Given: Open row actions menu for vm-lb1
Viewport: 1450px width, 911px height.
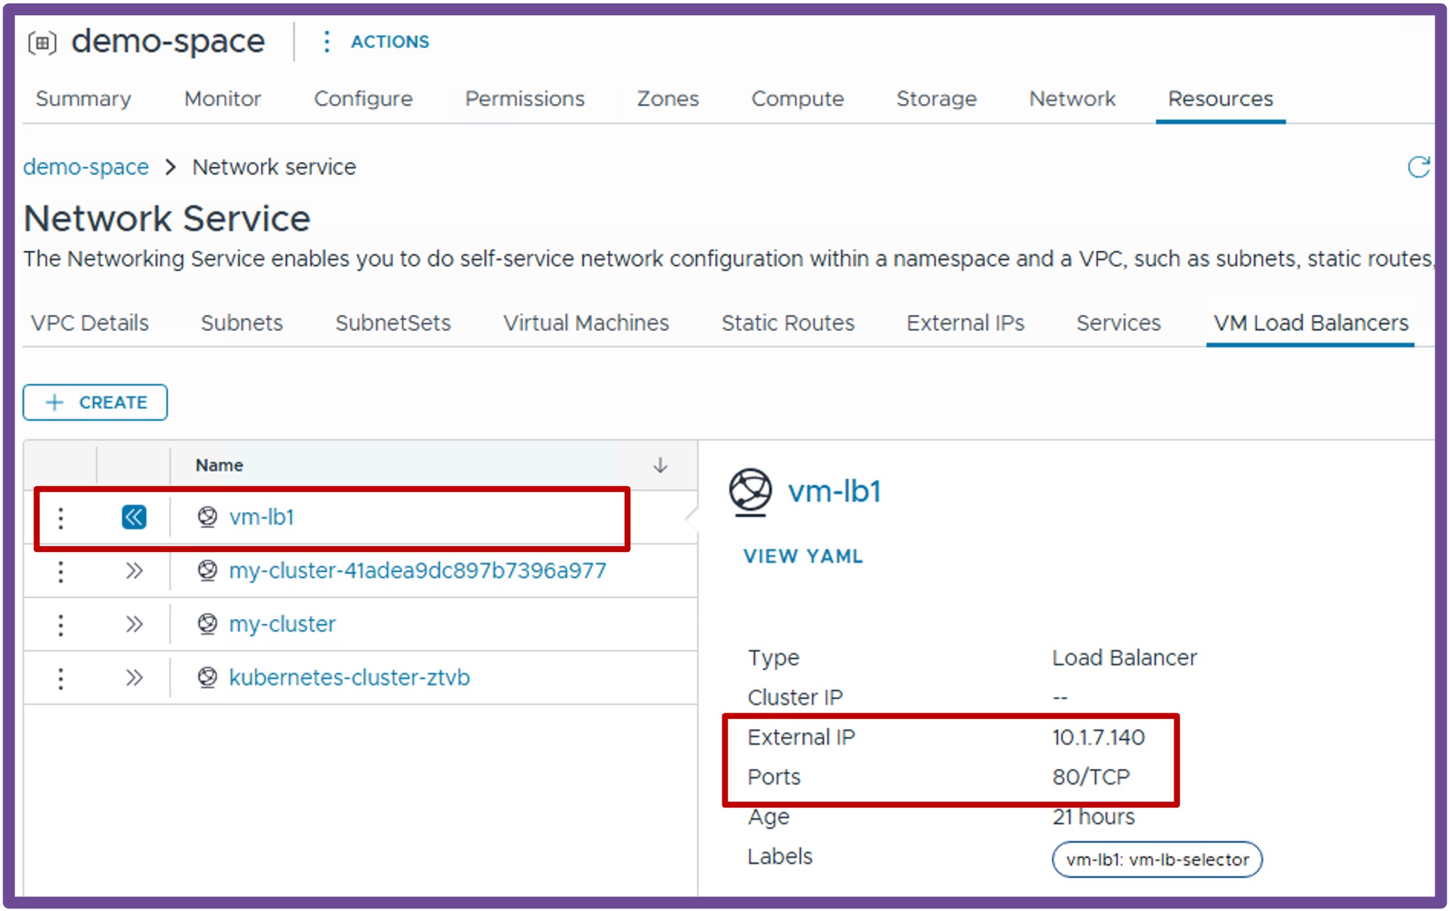Looking at the screenshot, I should pyautogui.click(x=61, y=518).
